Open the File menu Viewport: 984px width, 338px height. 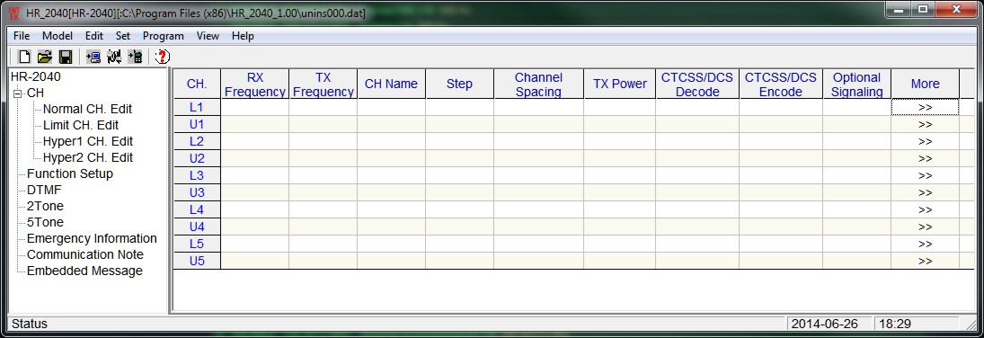pos(22,36)
